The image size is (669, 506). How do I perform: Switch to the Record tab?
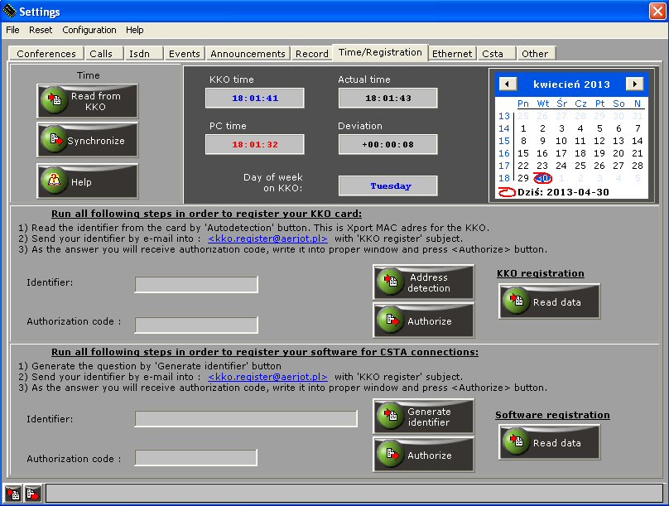coord(312,54)
